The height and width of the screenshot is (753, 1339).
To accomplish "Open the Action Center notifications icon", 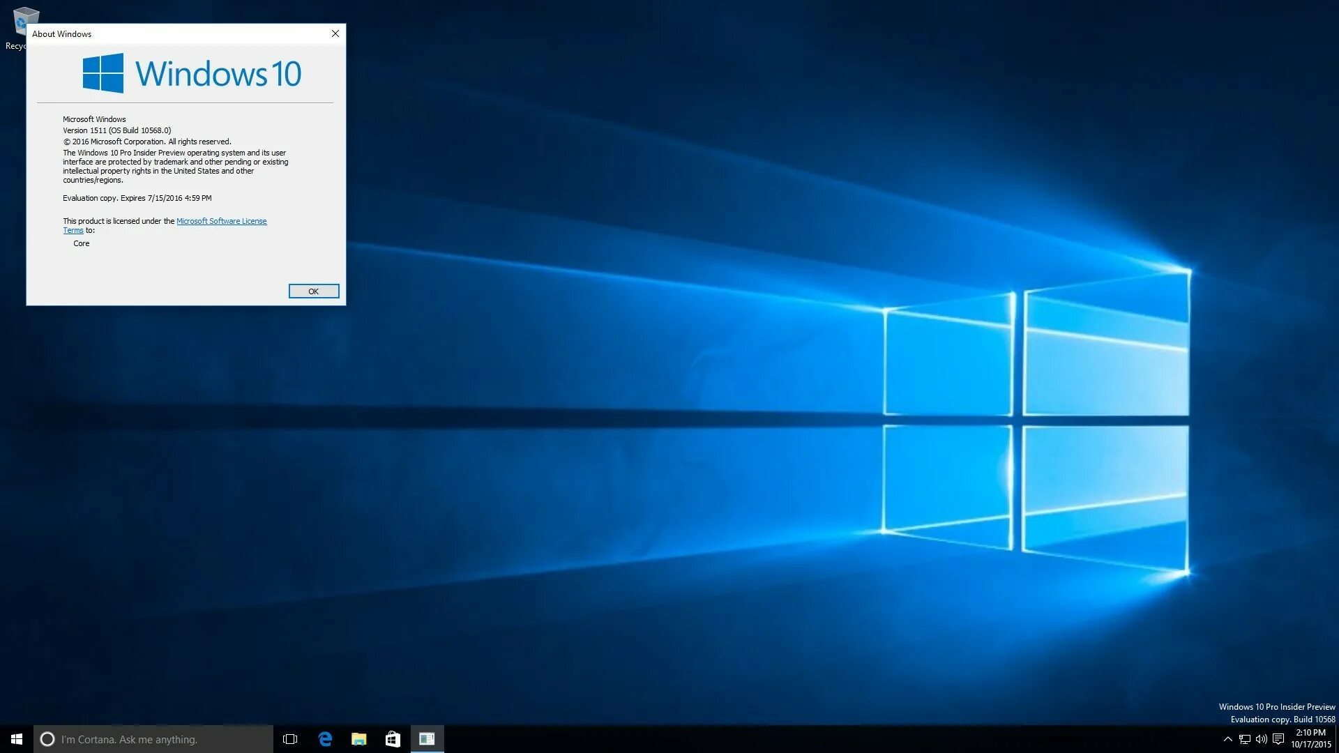I will [x=1278, y=739].
